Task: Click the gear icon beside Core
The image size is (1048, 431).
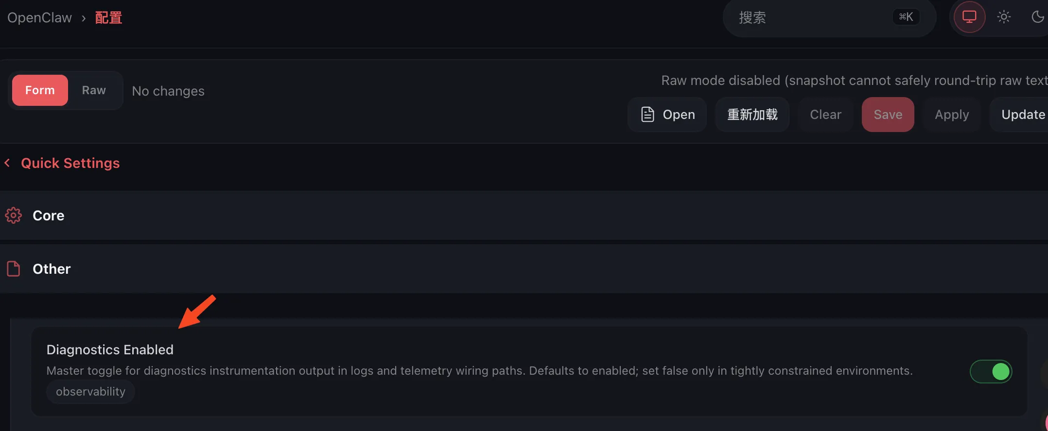Action: coord(13,215)
